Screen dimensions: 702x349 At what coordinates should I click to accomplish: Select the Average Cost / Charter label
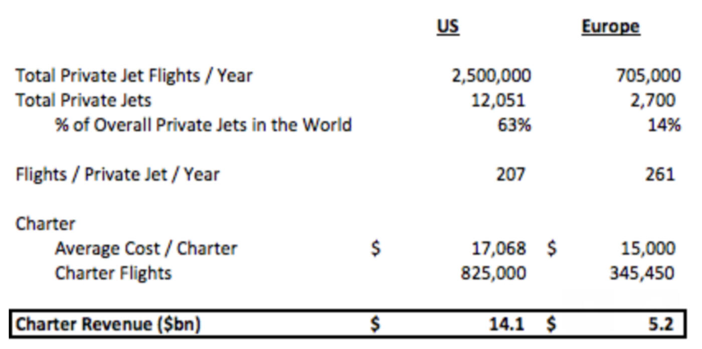[x=146, y=248]
